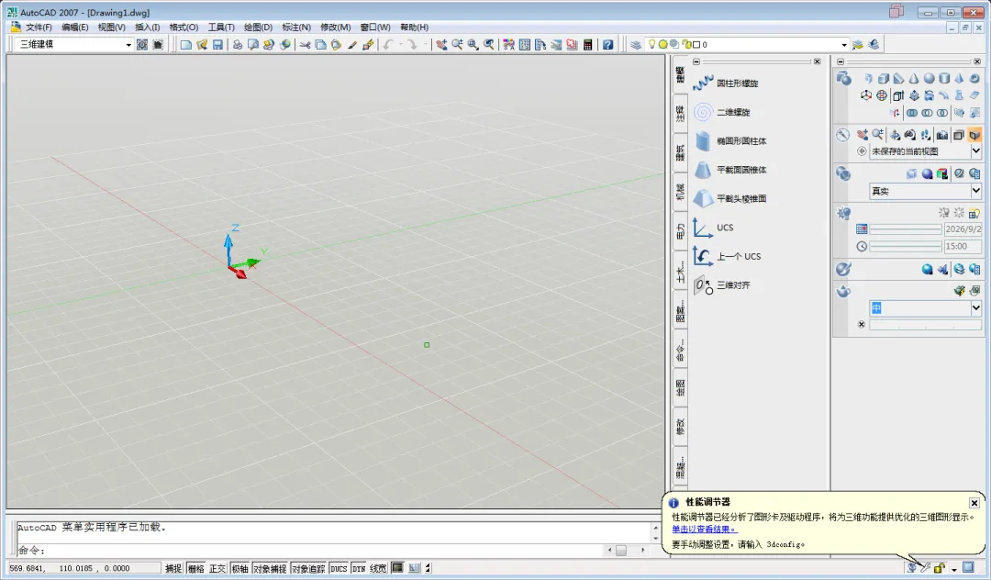The image size is (991, 580).
Task: Open the 真实 visual style dropdown
Action: coord(975,191)
